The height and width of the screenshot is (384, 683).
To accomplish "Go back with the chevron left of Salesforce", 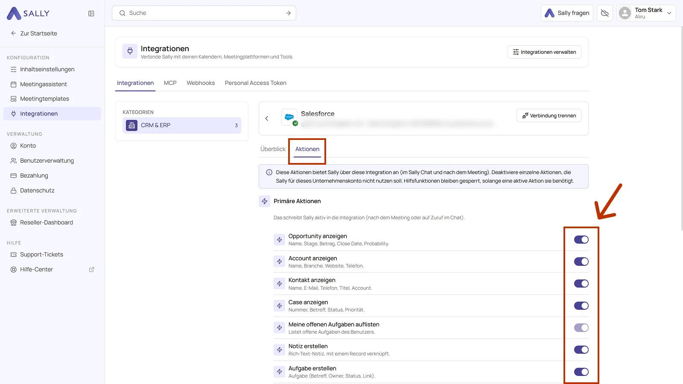I will pyautogui.click(x=267, y=119).
